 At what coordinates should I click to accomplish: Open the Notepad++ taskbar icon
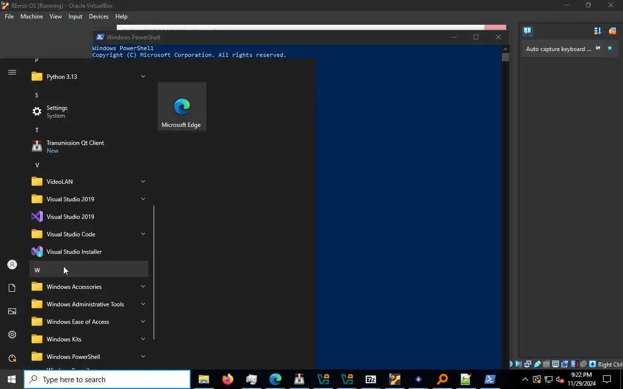click(466, 379)
